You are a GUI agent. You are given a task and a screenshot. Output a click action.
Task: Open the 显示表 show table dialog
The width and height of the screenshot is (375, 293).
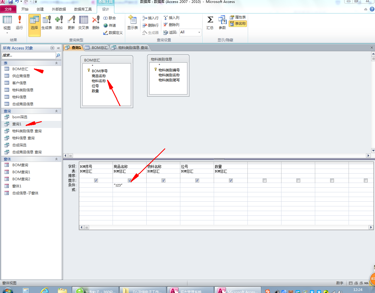(133, 23)
